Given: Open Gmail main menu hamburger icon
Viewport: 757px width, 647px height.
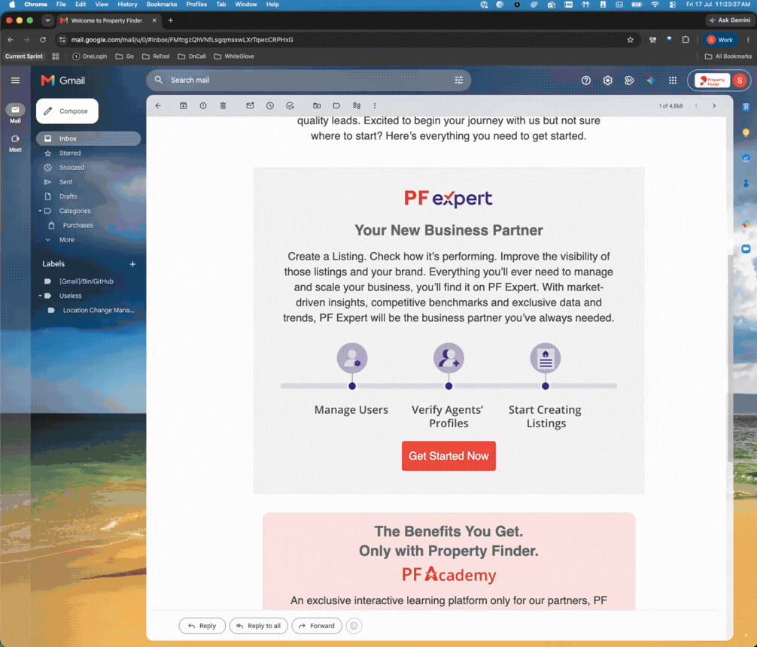Looking at the screenshot, I should pyautogui.click(x=16, y=80).
